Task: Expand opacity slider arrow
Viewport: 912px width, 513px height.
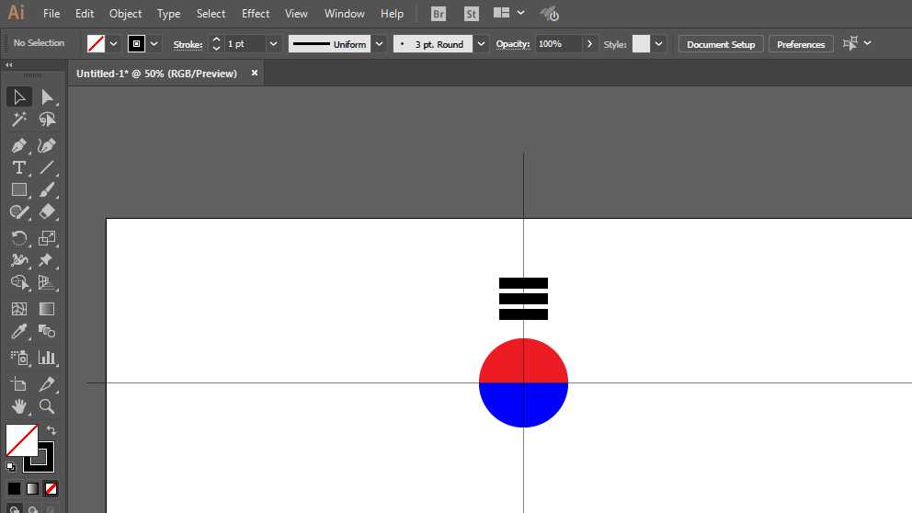Action: (x=590, y=43)
